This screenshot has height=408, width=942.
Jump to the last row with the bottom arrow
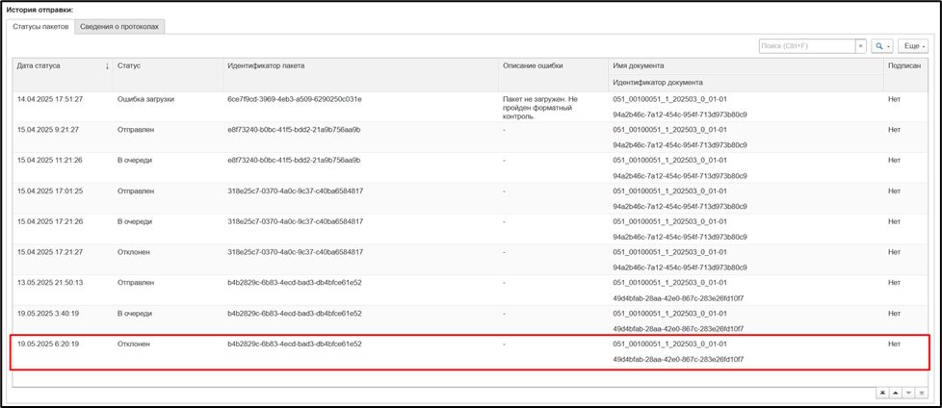pyautogui.click(x=921, y=393)
